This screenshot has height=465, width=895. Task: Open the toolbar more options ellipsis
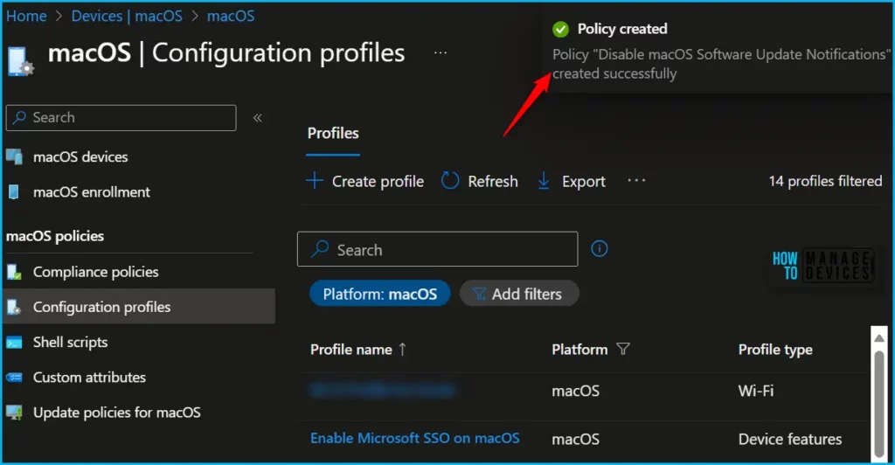point(636,181)
